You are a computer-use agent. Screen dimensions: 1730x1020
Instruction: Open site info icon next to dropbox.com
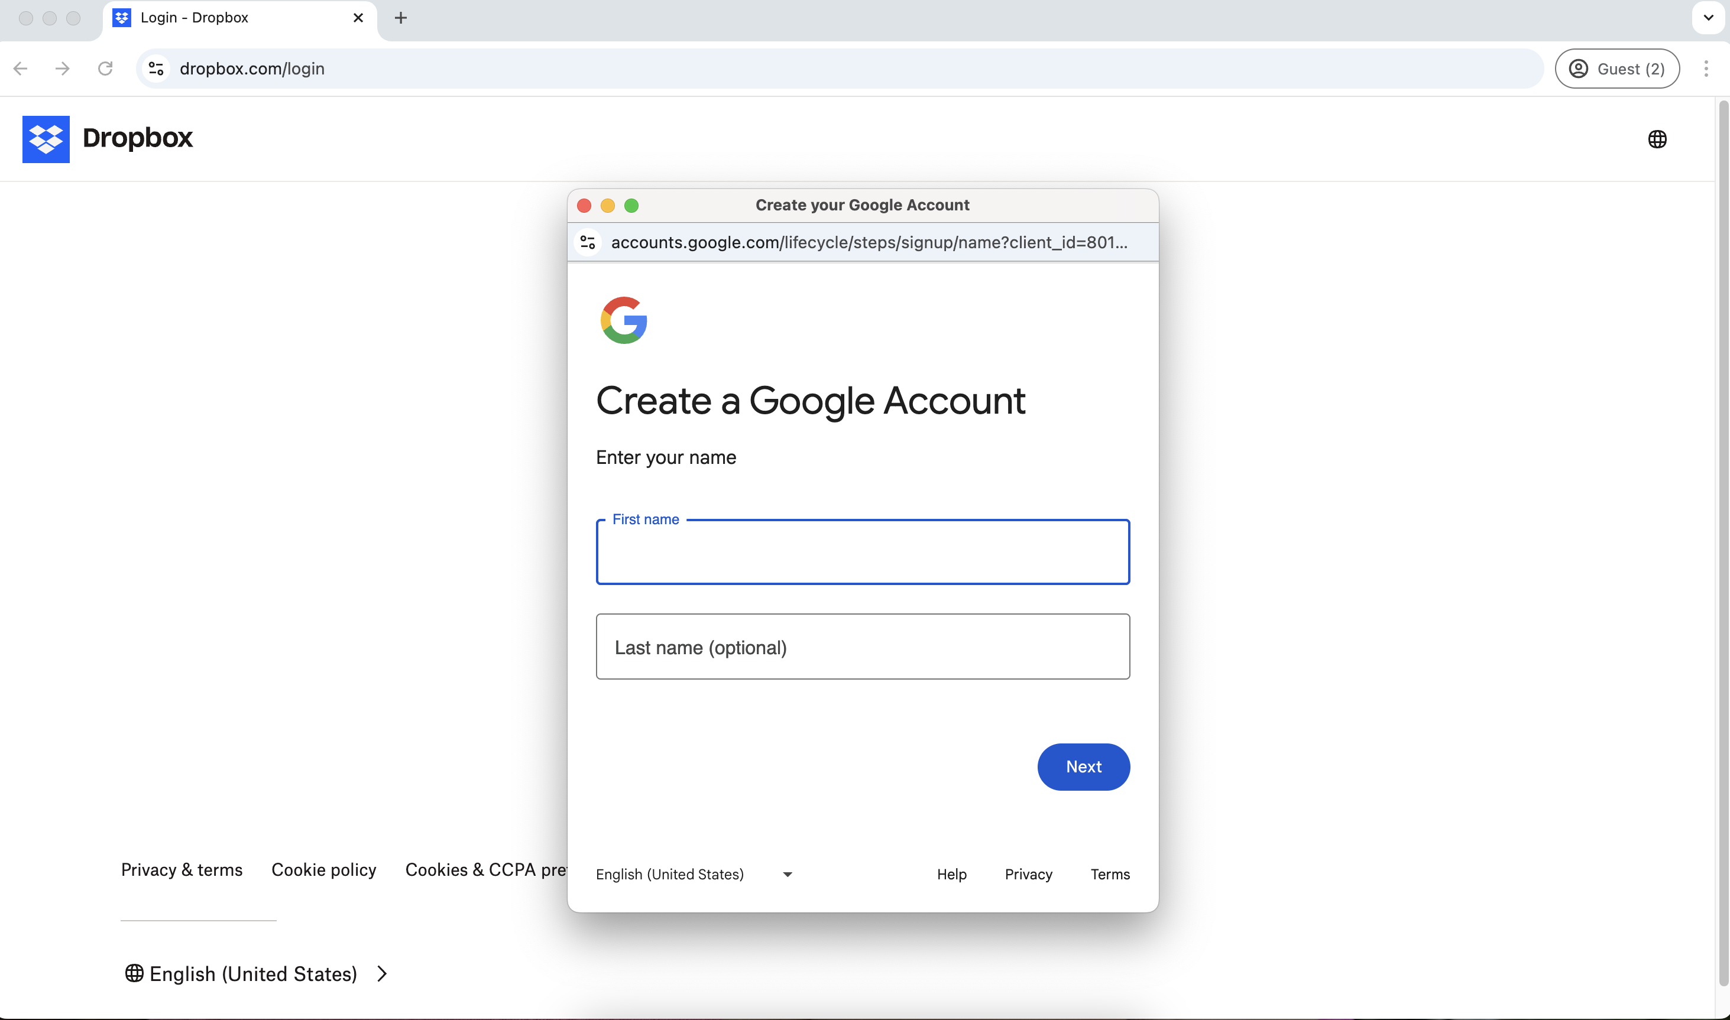[x=156, y=69]
